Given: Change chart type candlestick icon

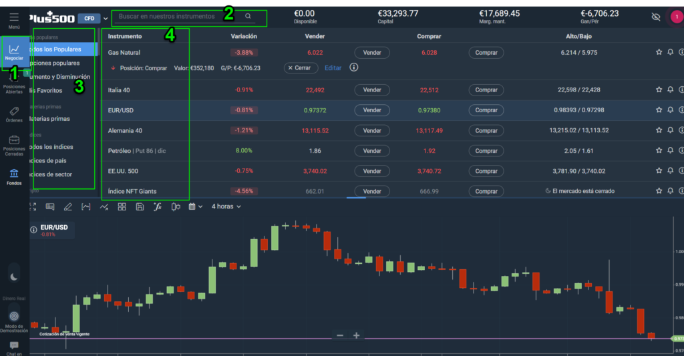Looking at the screenshot, I should coord(176,206).
